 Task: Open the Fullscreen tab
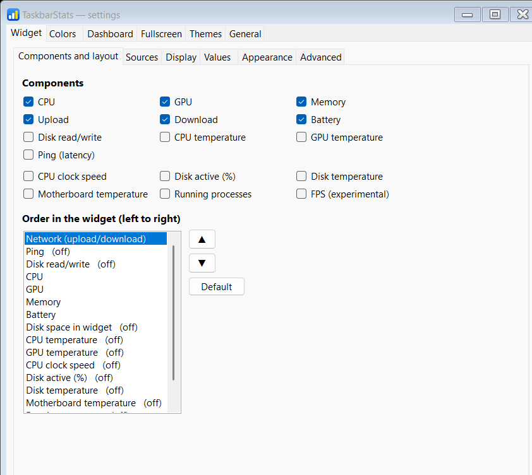(161, 34)
